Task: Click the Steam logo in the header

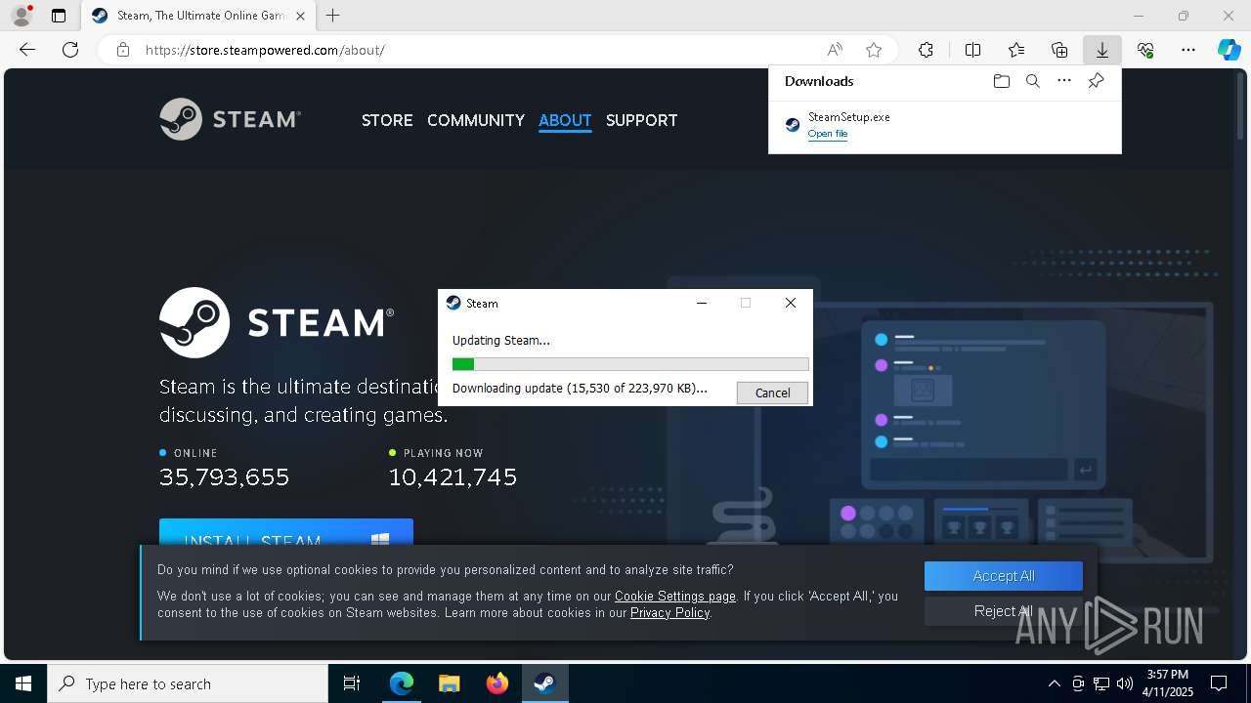Action: [231, 119]
